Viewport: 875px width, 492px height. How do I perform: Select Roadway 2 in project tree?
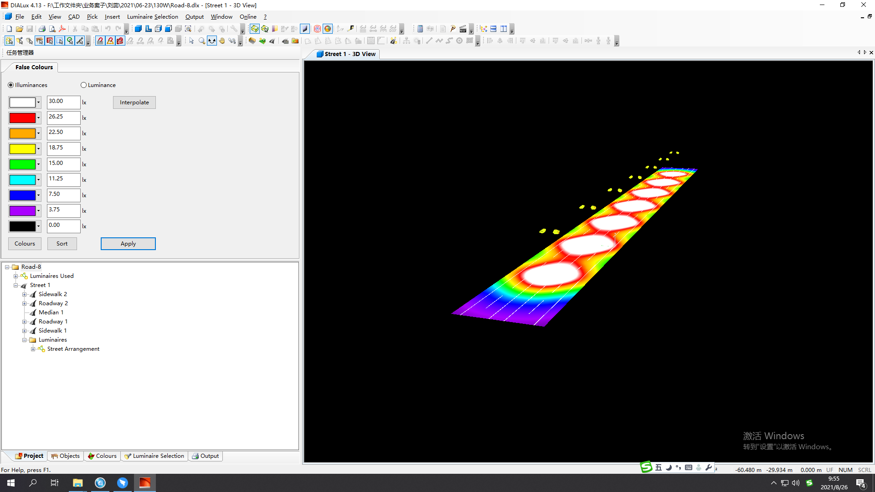point(53,303)
